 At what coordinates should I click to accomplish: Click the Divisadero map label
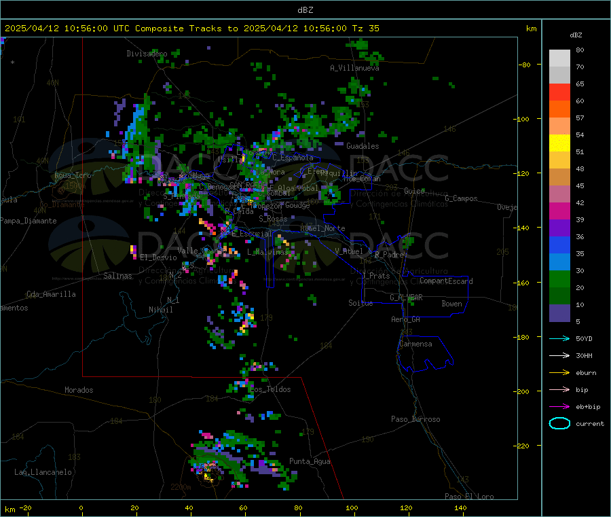tap(147, 54)
